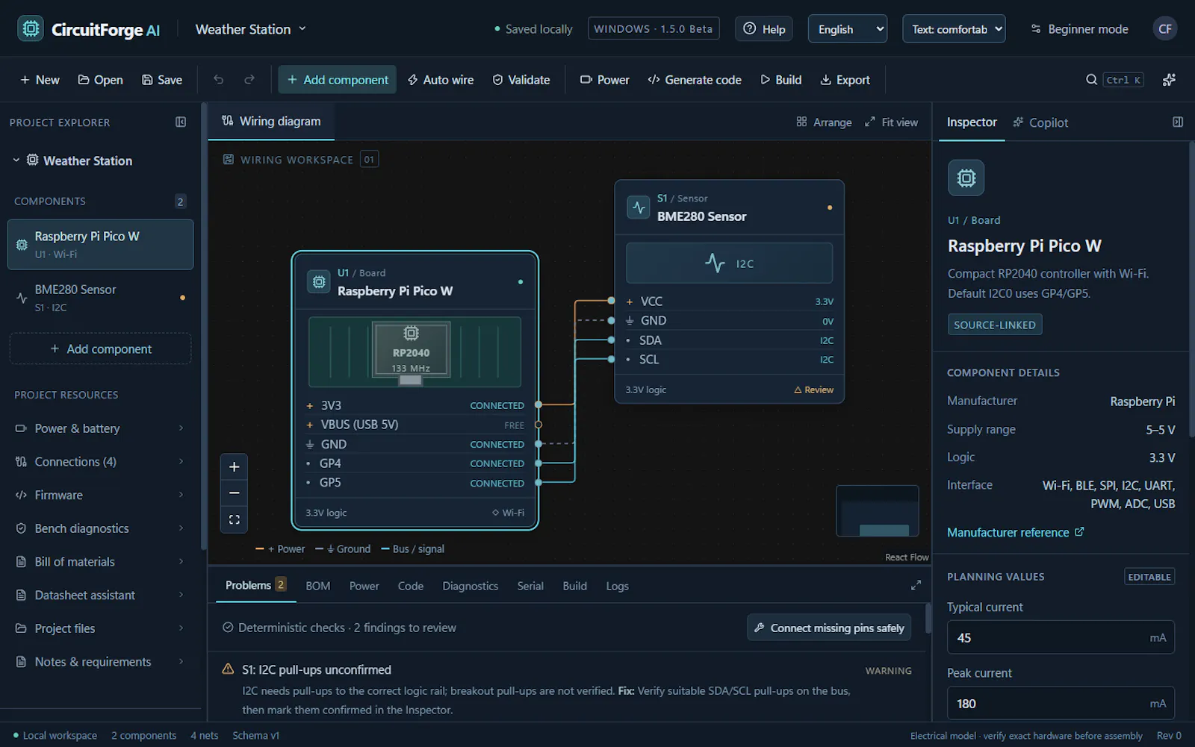Collapse the Project Explorer panel icon
This screenshot has width=1195, height=747.
181,122
